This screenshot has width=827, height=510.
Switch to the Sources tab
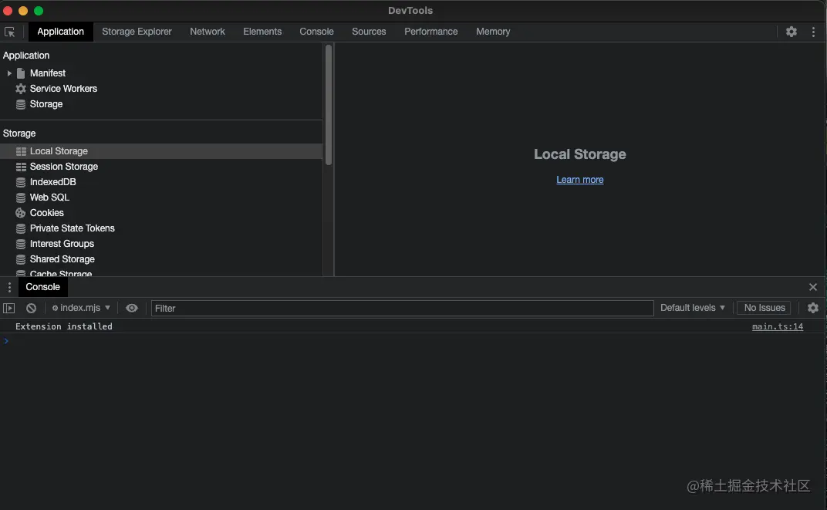click(x=369, y=32)
